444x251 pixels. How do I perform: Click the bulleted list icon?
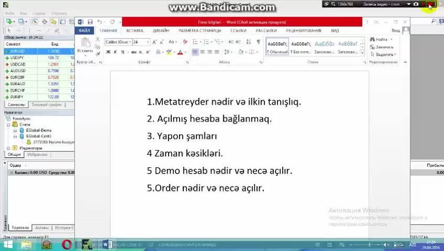[x=195, y=42]
